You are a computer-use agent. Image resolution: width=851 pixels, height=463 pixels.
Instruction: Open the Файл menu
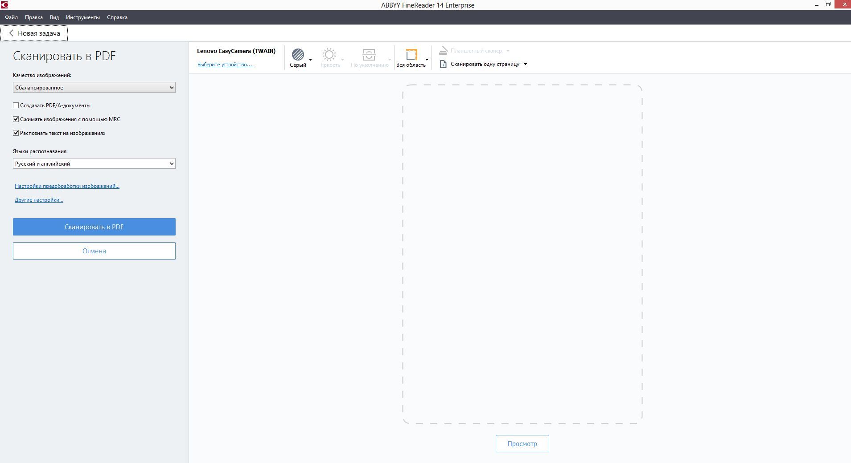(12, 17)
